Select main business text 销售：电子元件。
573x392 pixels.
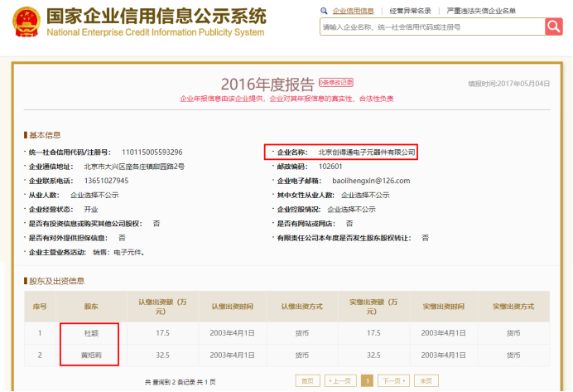[118, 252]
